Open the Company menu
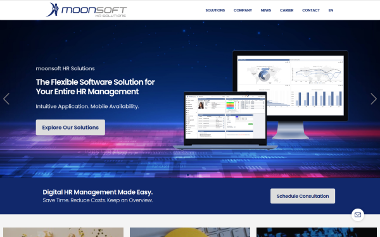The image size is (380, 237). (x=243, y=10)
